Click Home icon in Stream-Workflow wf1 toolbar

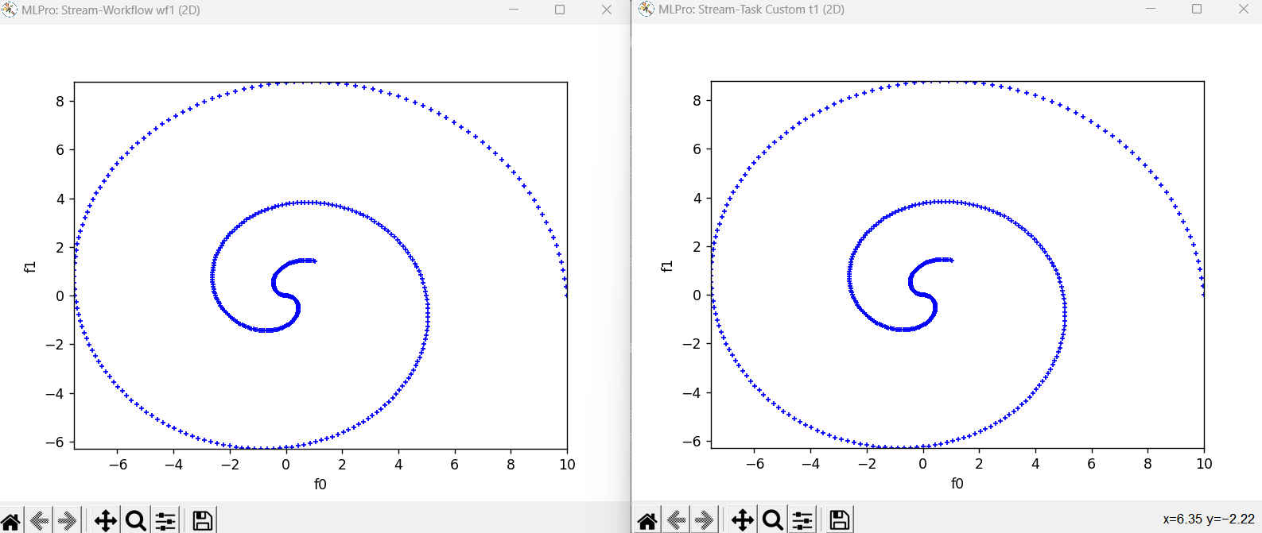[10, 521]
